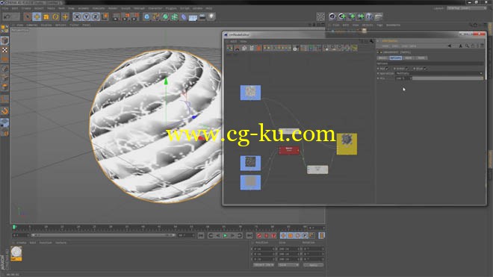Screen dimensions: 493x277
Task: Toggle the Green channel checkbox
Action: (406, 68)
